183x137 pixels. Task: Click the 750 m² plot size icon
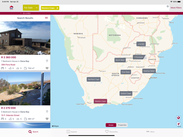[x=25, y=68]
